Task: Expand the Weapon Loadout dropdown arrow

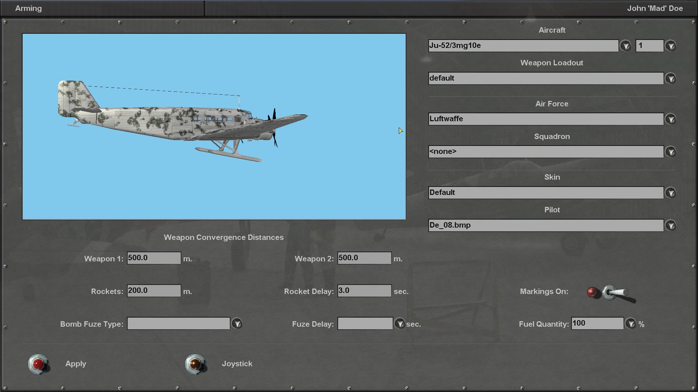Action: (670, 78)
